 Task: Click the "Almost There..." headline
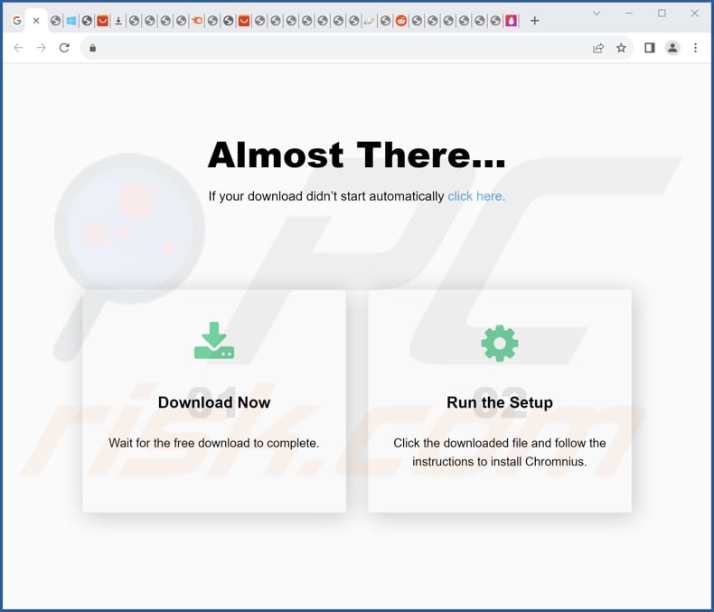pyautogui.click(x=356, y=155)
